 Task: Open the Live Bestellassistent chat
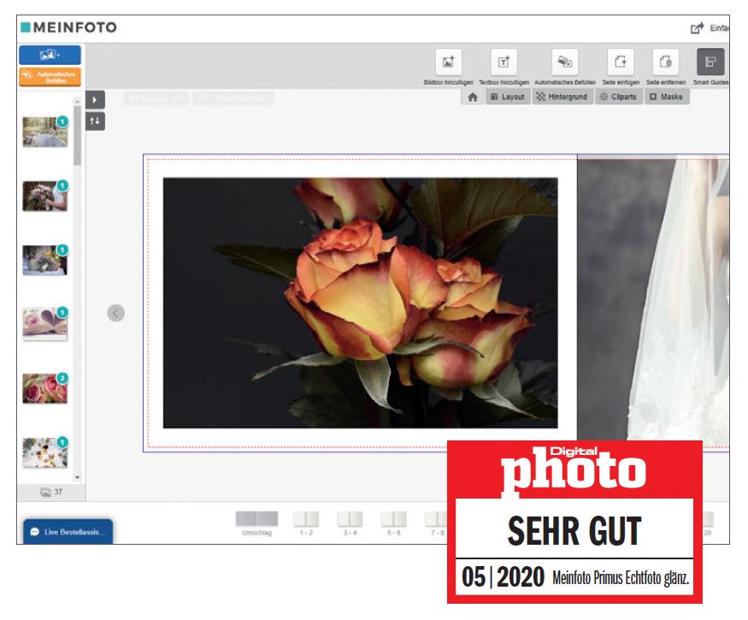click(x=68, y=532)
